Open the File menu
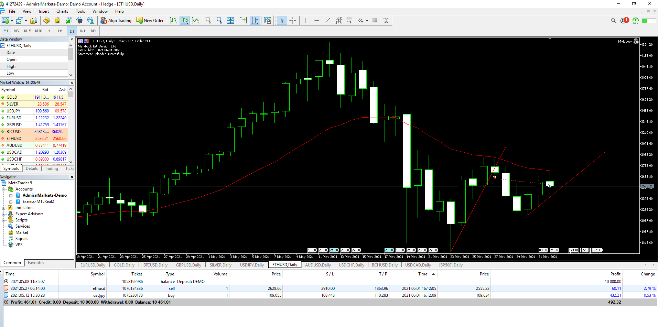This screenshot has width=658, height=327. [x=12, y=11]
